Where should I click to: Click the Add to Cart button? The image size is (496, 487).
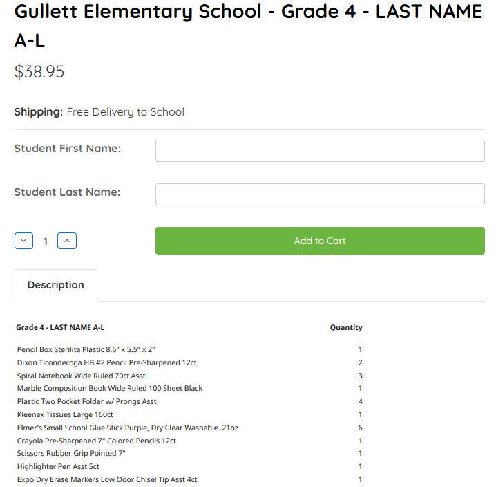tap(320, 241)
